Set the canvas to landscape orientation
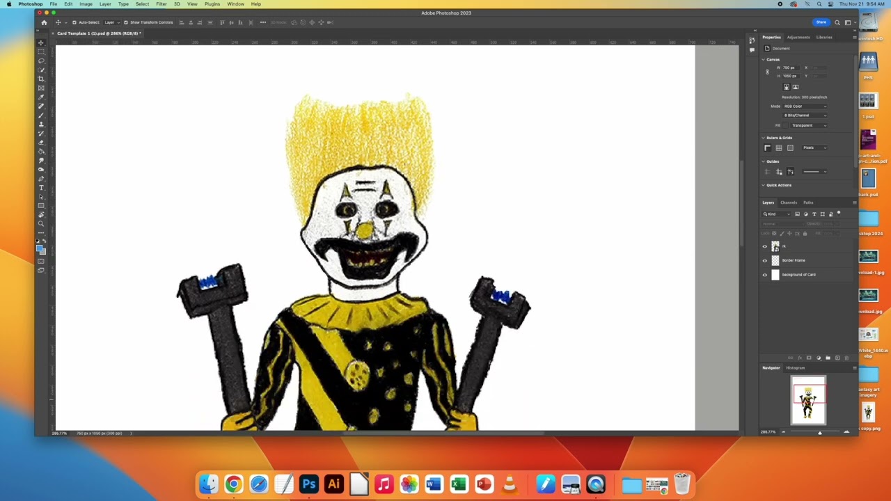891x501 pixels. [x=796, y=87]
